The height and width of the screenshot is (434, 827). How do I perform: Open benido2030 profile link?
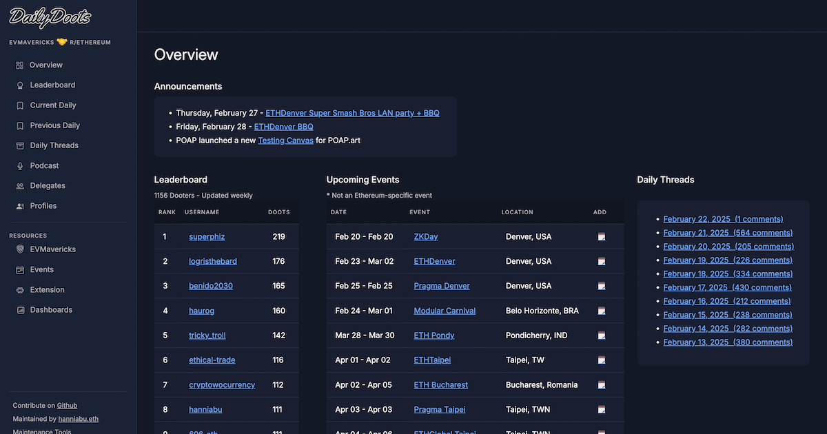click(x=211, y=286)
